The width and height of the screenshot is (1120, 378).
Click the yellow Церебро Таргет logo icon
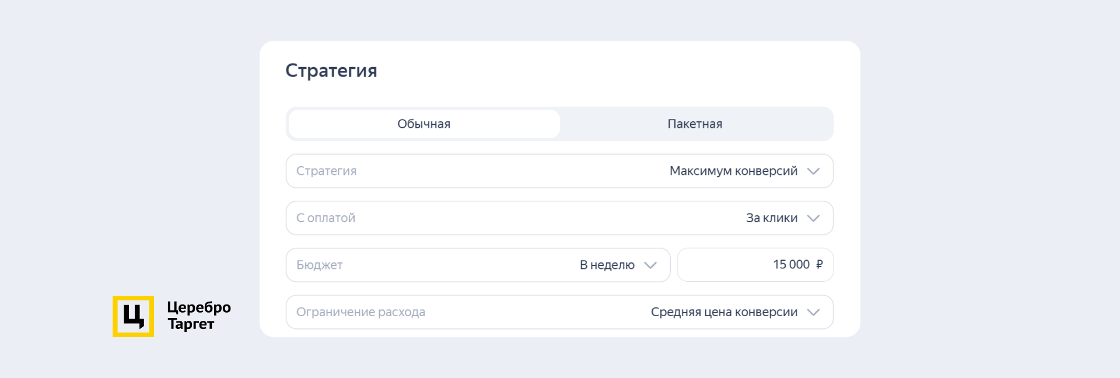tap(133, 316)
